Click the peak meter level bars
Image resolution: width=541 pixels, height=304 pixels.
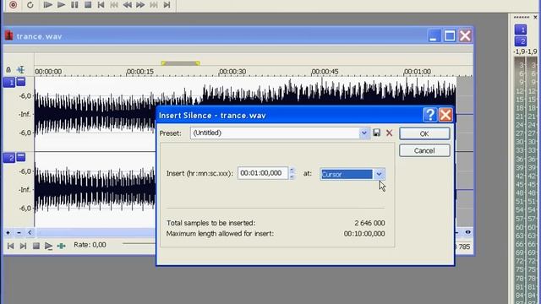click(526, 179)
